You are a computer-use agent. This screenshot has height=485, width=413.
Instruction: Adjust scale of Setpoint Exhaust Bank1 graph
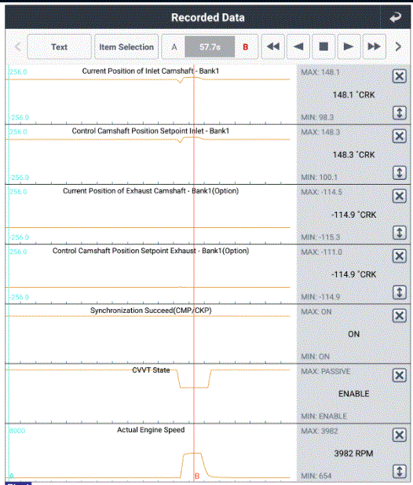[x=400, y=292]
